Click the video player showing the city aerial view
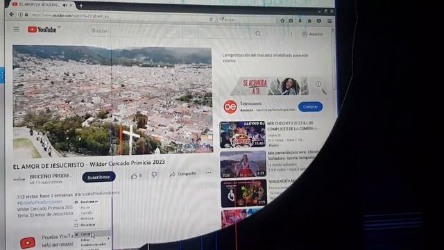444x250 pixels. [x=112, y=101]
